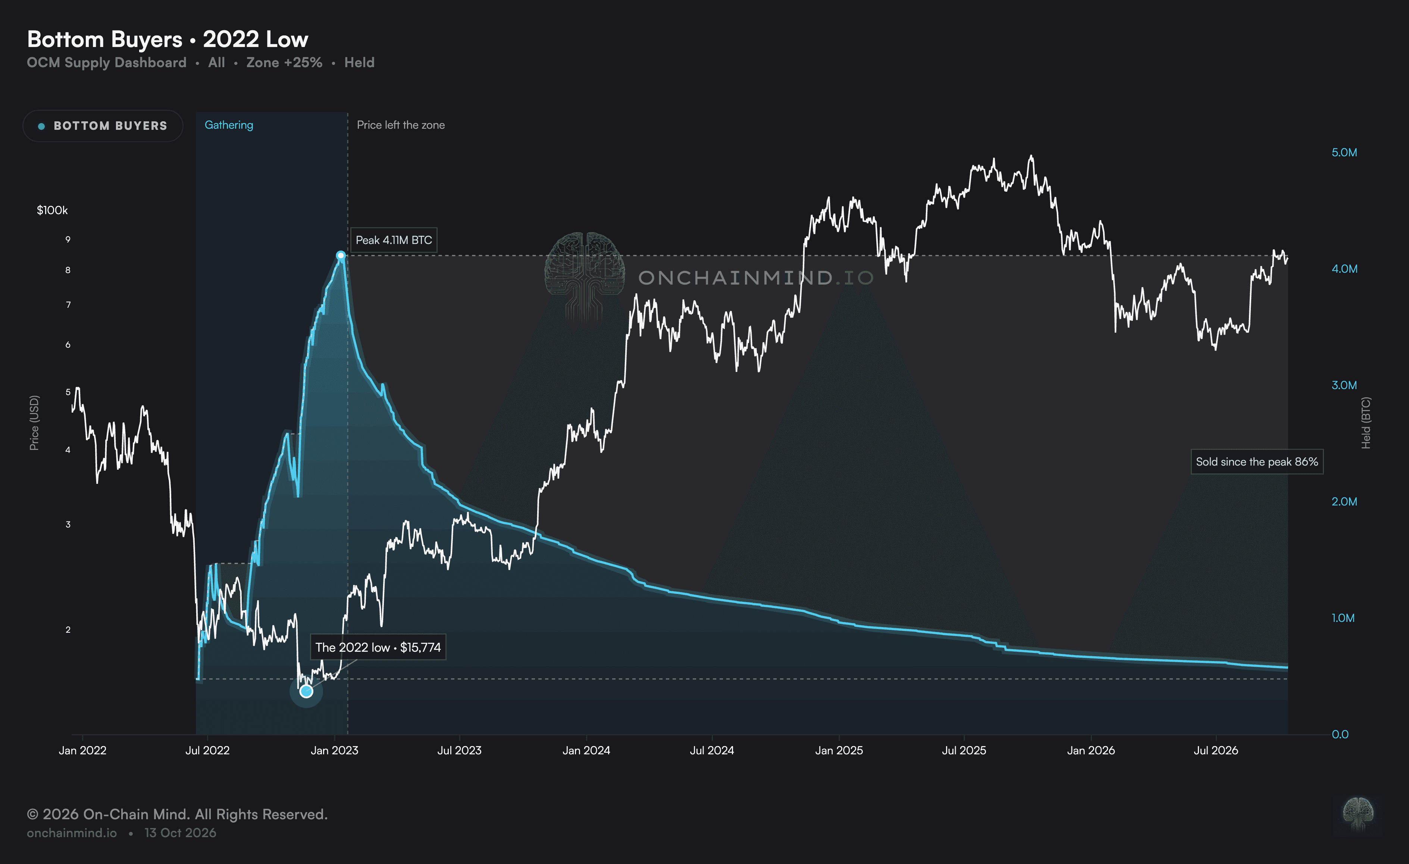Click the 'Bottom Buyers • 2022 Low' title
Screen dimensions: 1409x864
[167, 39]
